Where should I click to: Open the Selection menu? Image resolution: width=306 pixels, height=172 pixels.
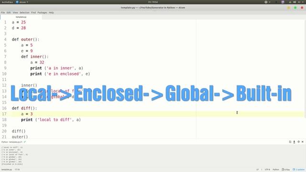pyautogui.click(x=24, y=12)
